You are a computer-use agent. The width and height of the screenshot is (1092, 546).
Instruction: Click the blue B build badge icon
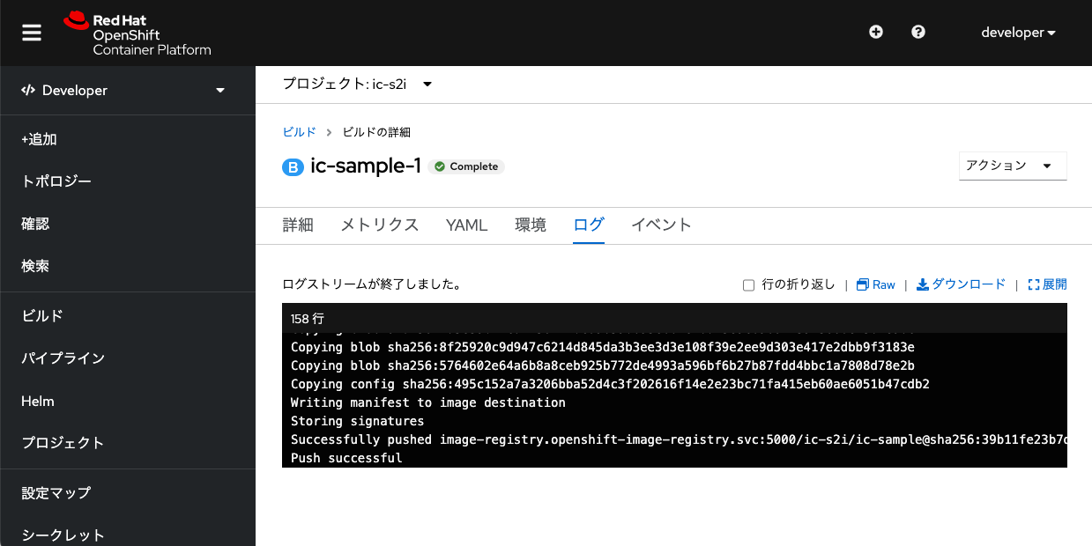[293, 166]
